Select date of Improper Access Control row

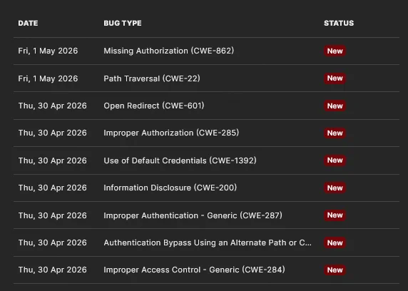coord(52,270)
